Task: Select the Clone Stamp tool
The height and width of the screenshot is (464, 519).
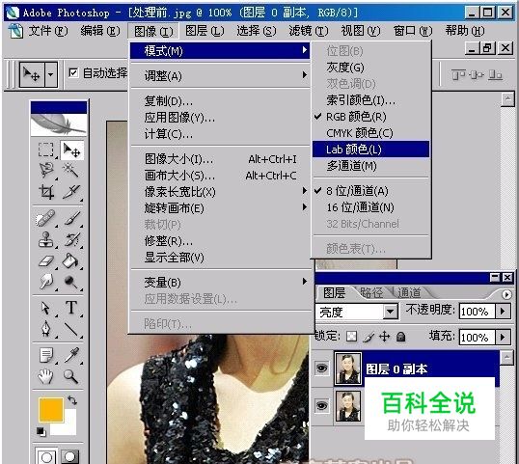Action: click(x=45, y=239)
